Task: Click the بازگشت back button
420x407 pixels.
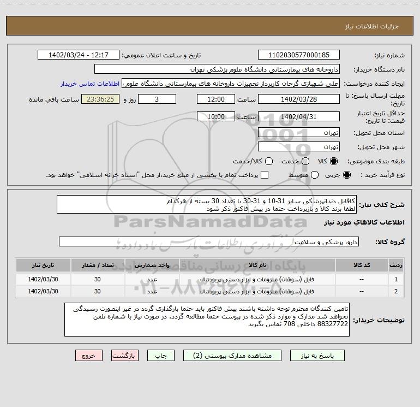Action: coord(125,356)
